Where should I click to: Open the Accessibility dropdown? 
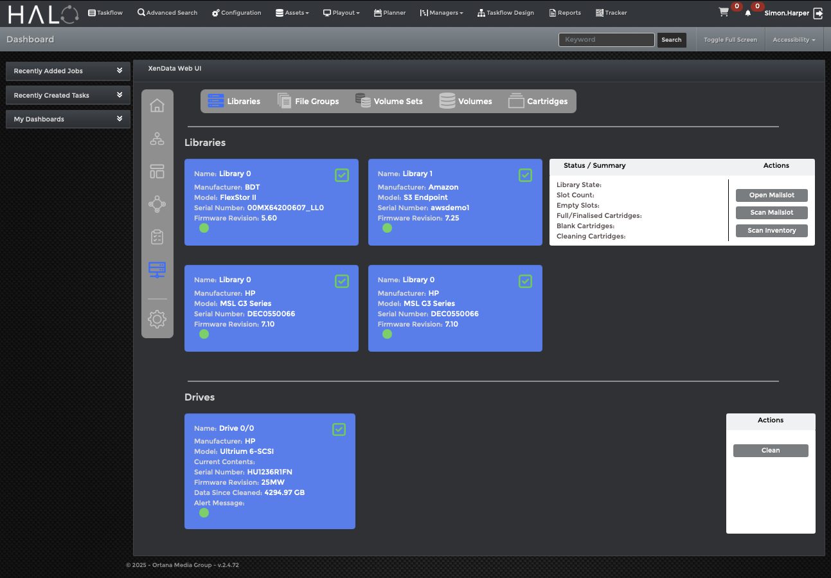click(794, 40)
